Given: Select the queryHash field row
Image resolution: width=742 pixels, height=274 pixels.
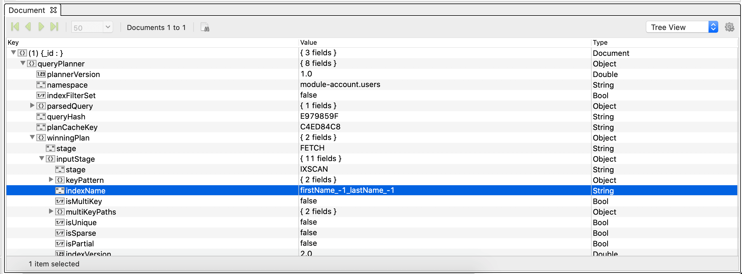Looking at the screenshot, I should (66, 117).
